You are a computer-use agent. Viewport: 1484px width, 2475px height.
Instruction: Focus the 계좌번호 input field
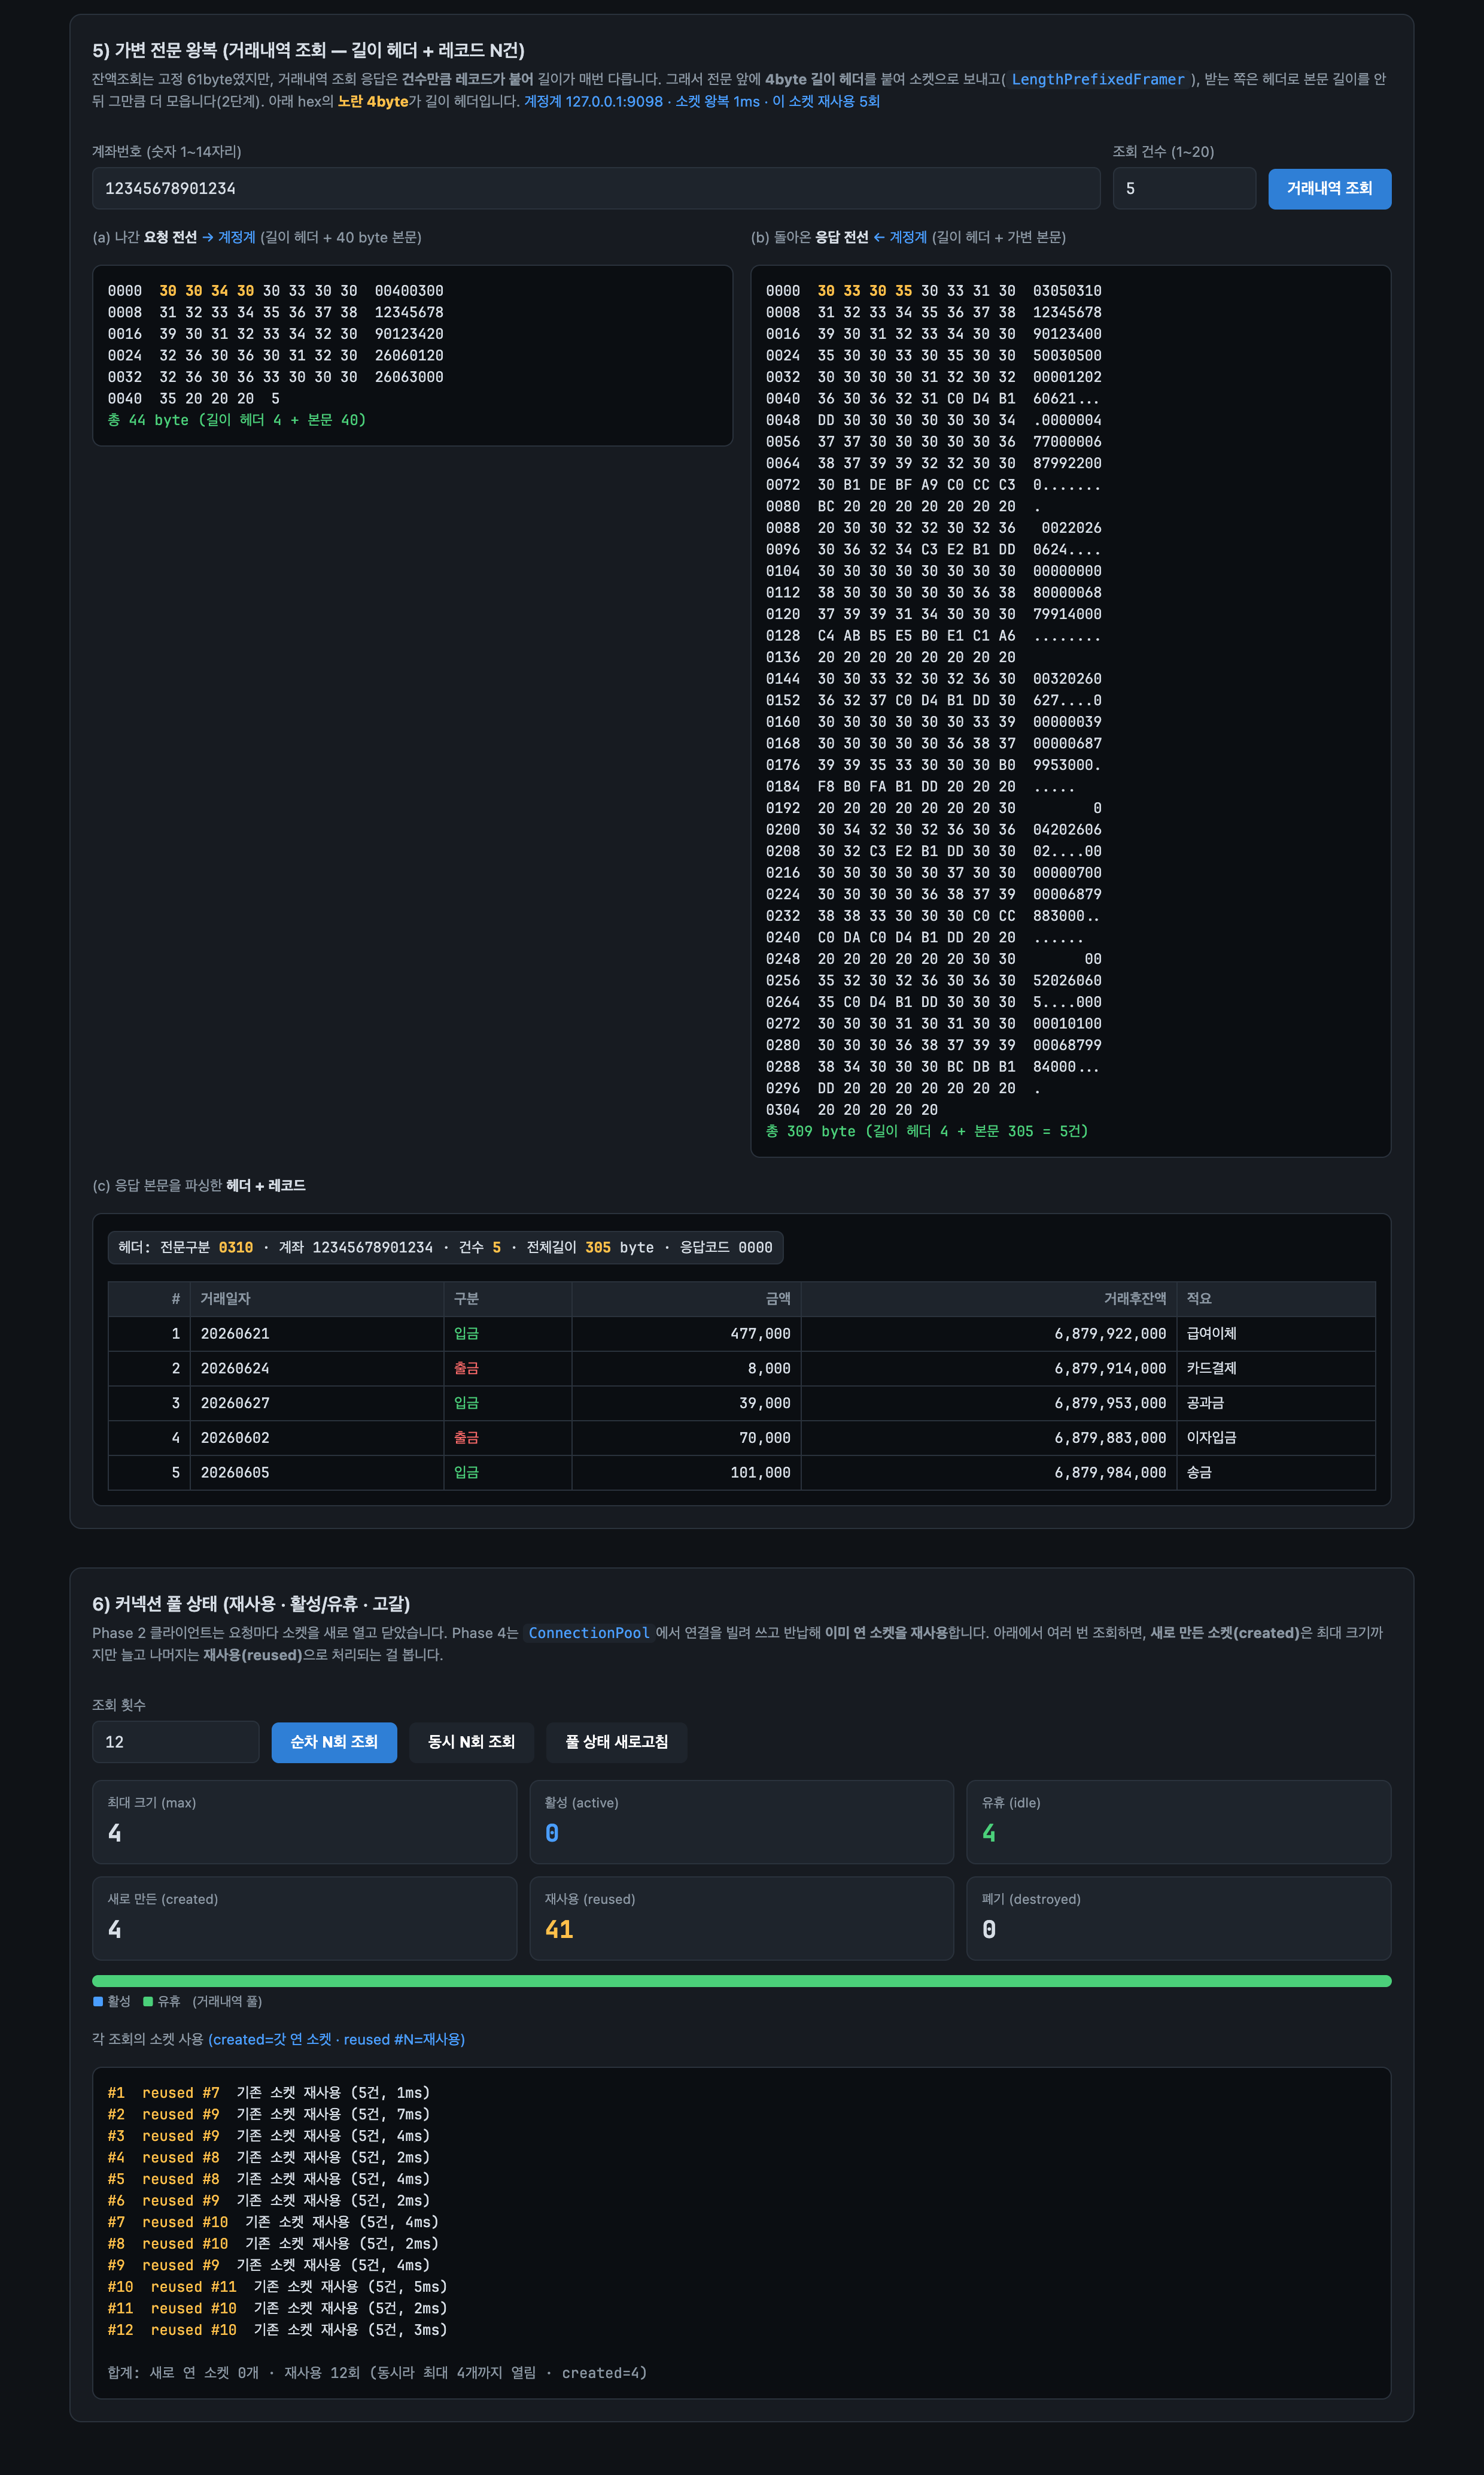(x=596, y=188)
